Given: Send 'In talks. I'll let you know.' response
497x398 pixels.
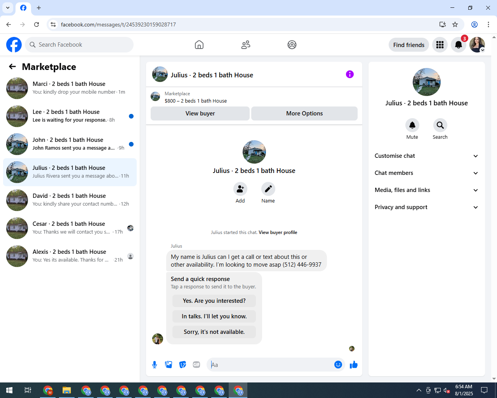Looking at the screenshot, I should [x=214, y=316].
